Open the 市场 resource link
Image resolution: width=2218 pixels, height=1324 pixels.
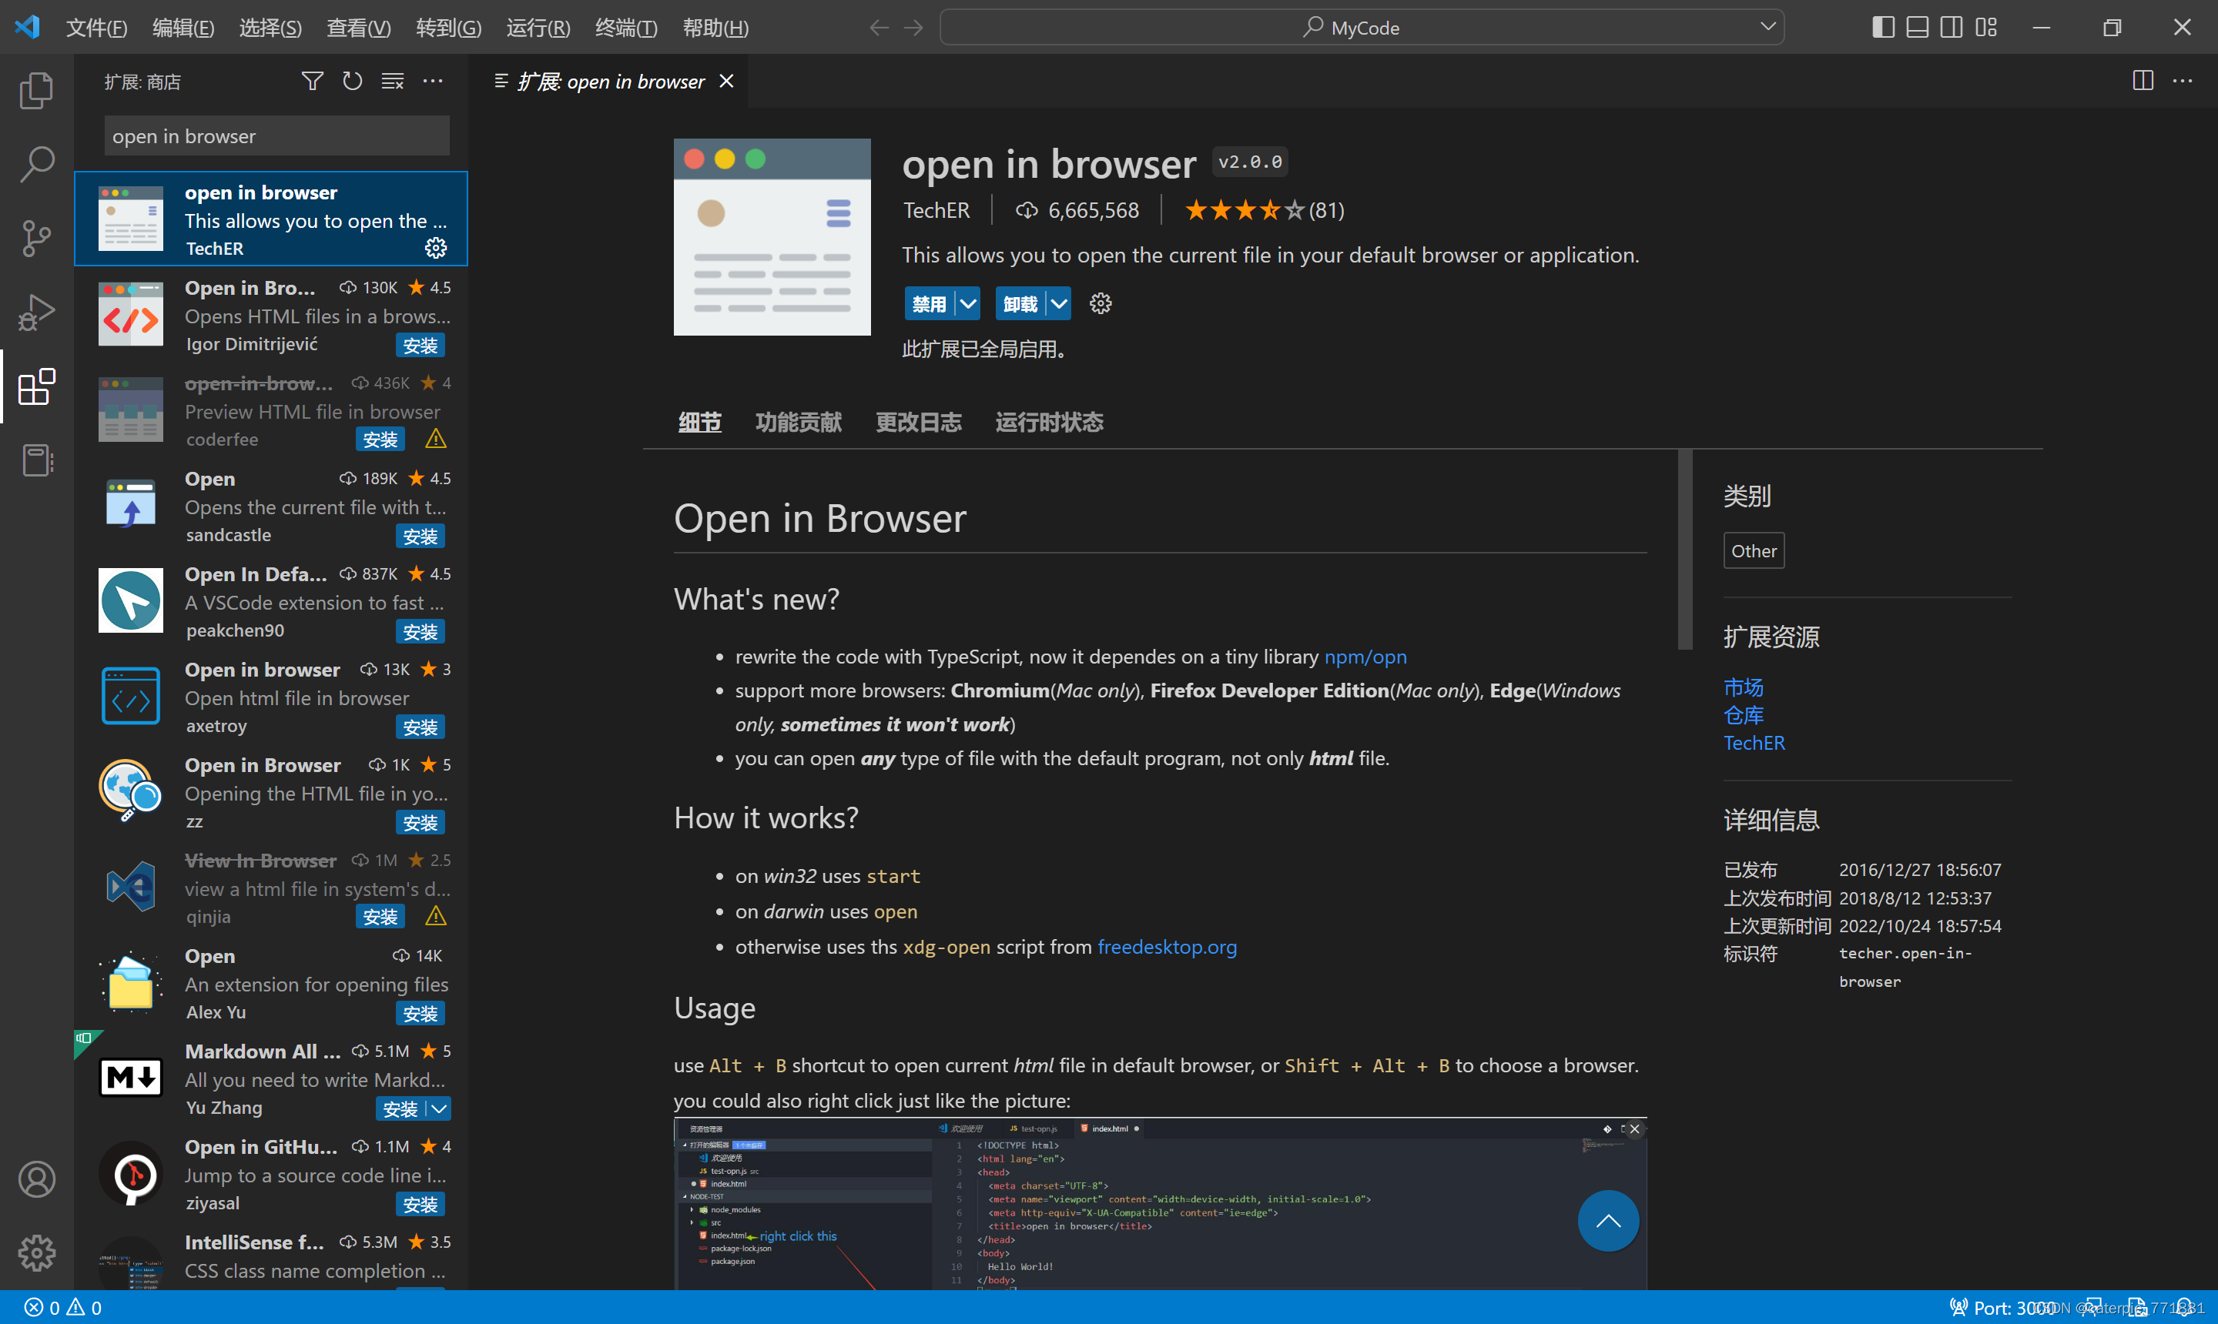click(x=1743, y=687)
